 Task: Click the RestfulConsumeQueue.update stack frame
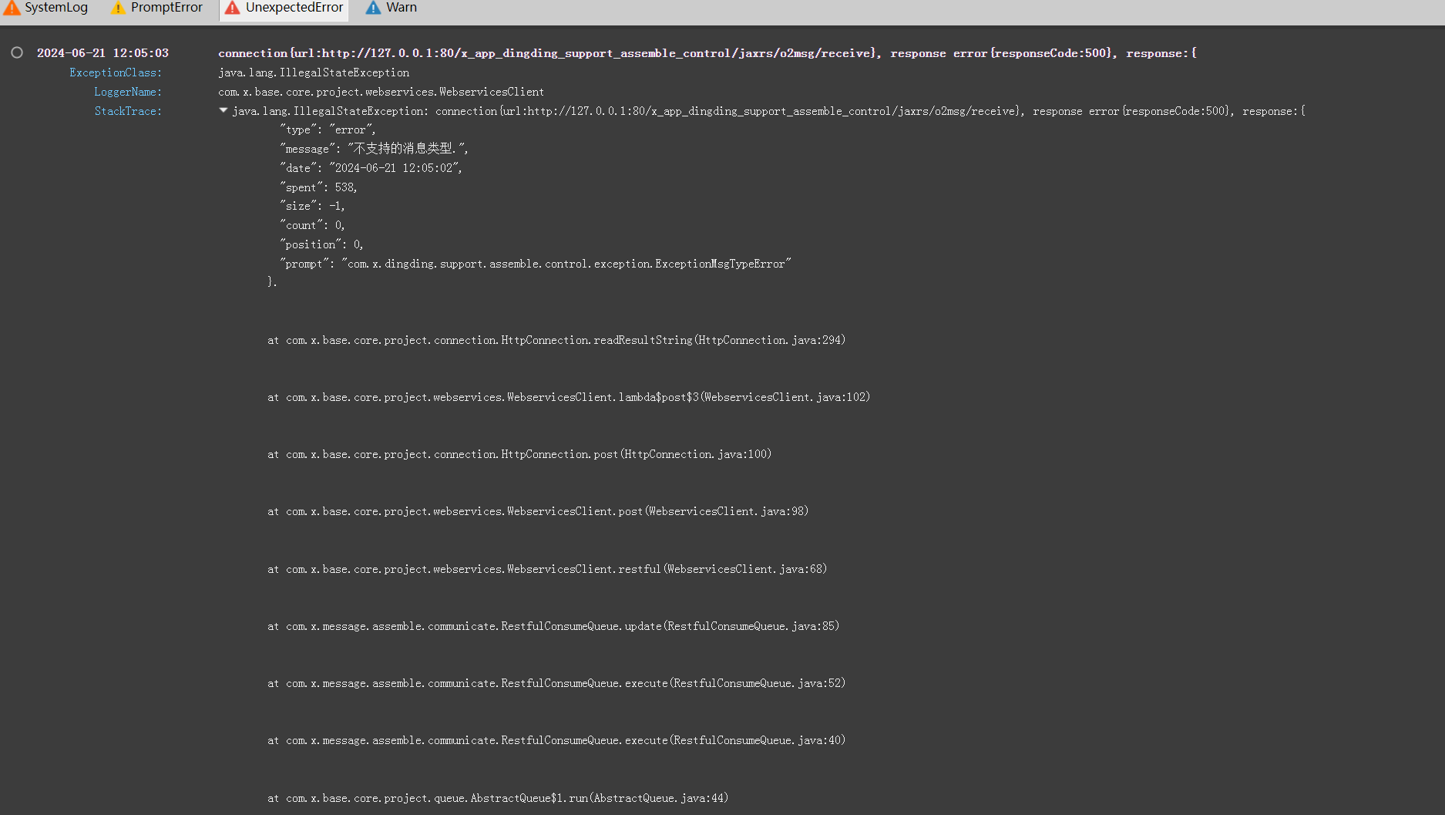click(553, 626)
